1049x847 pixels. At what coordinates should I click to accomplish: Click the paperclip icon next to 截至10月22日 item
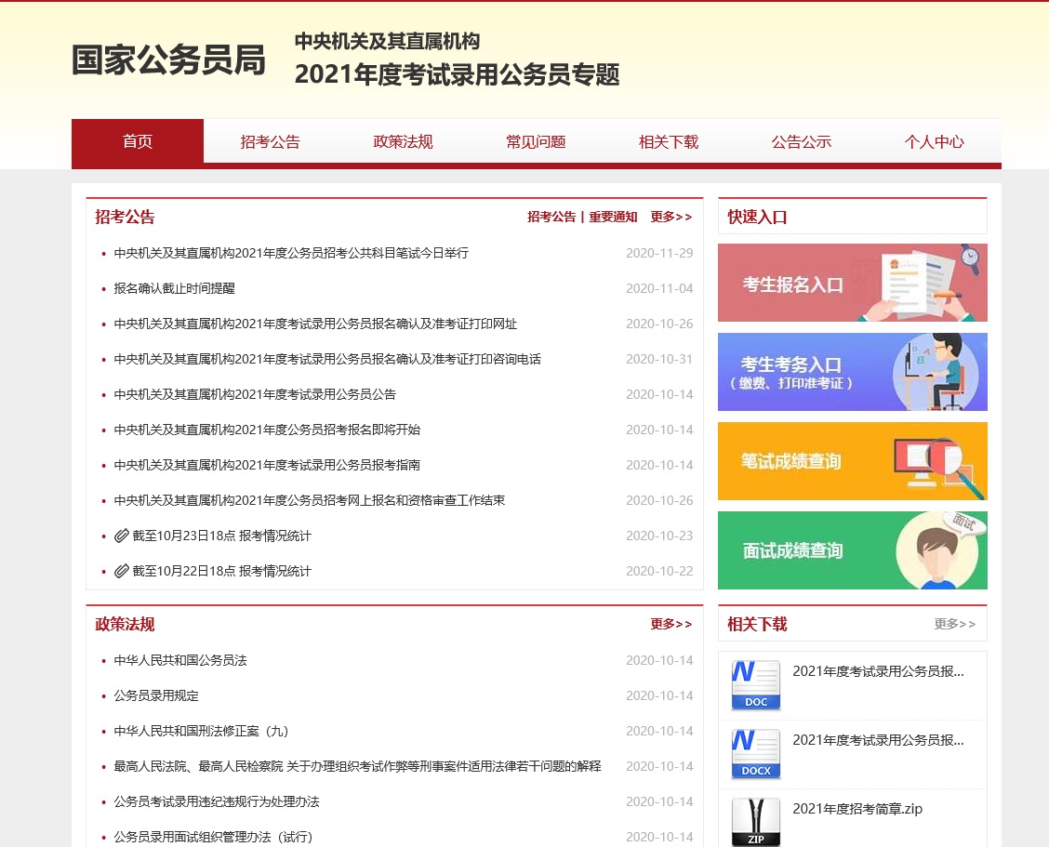point(122,571)
